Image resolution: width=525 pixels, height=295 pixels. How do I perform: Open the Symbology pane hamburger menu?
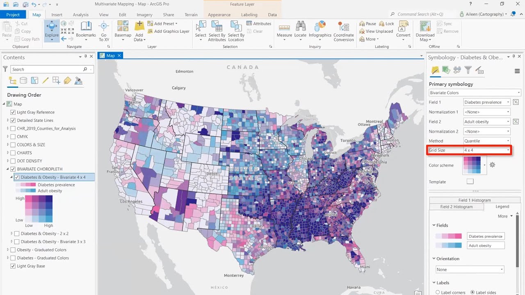[x=517, y=71]
